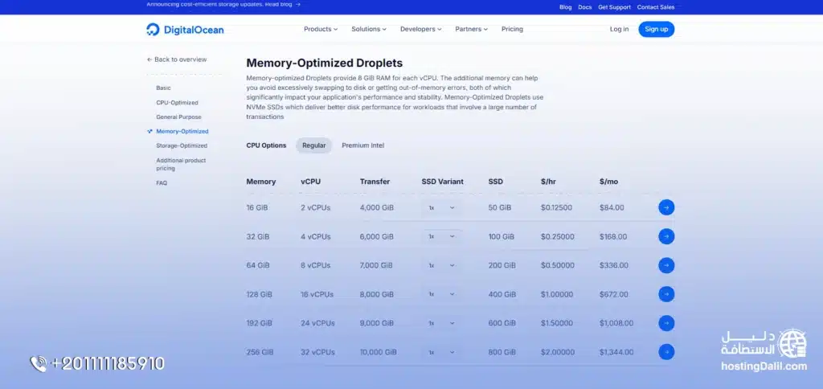Screen dimensions: 823x389
Task: Open the Read blog announcement link
Action: (283, 4)
